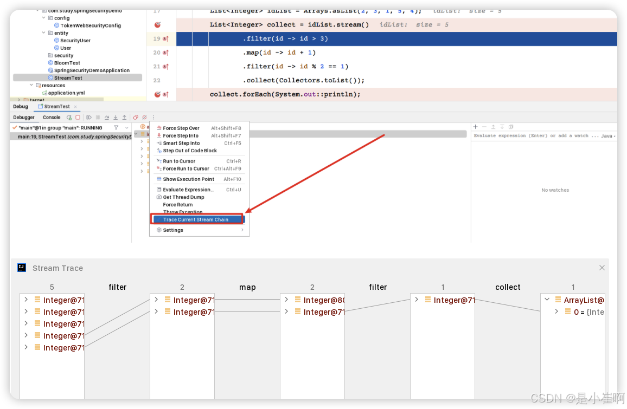The height and width of the screenshot is (409, 627).
Task: Expand last Integer in source column
Action: [26, 347]
